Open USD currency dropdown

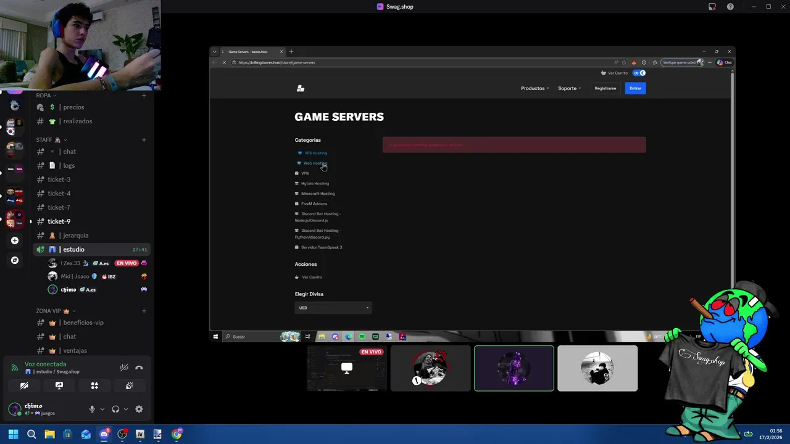[x=333, y=308]
